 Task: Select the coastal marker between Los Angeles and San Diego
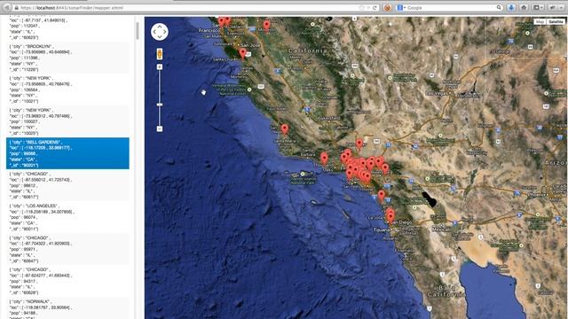point(381,196)
